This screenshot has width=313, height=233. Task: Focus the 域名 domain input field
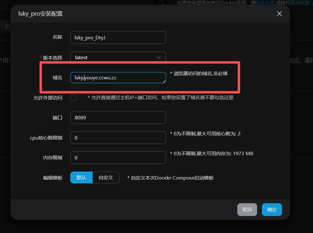click(x=118, y=77)
